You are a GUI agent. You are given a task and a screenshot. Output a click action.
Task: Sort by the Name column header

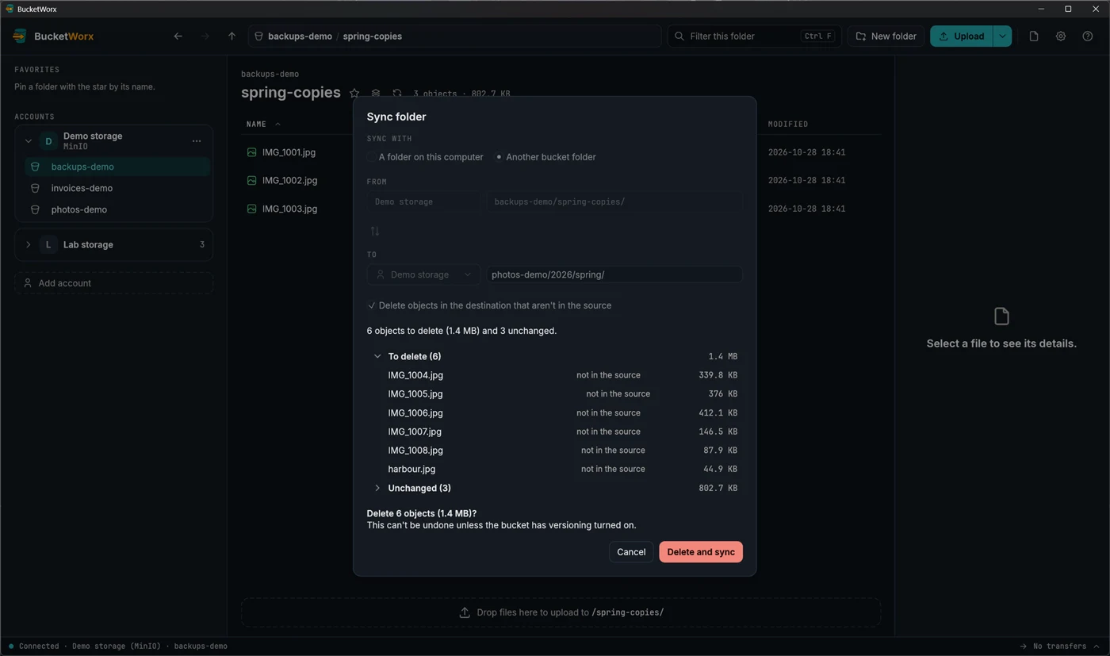(x=263, y=124)
